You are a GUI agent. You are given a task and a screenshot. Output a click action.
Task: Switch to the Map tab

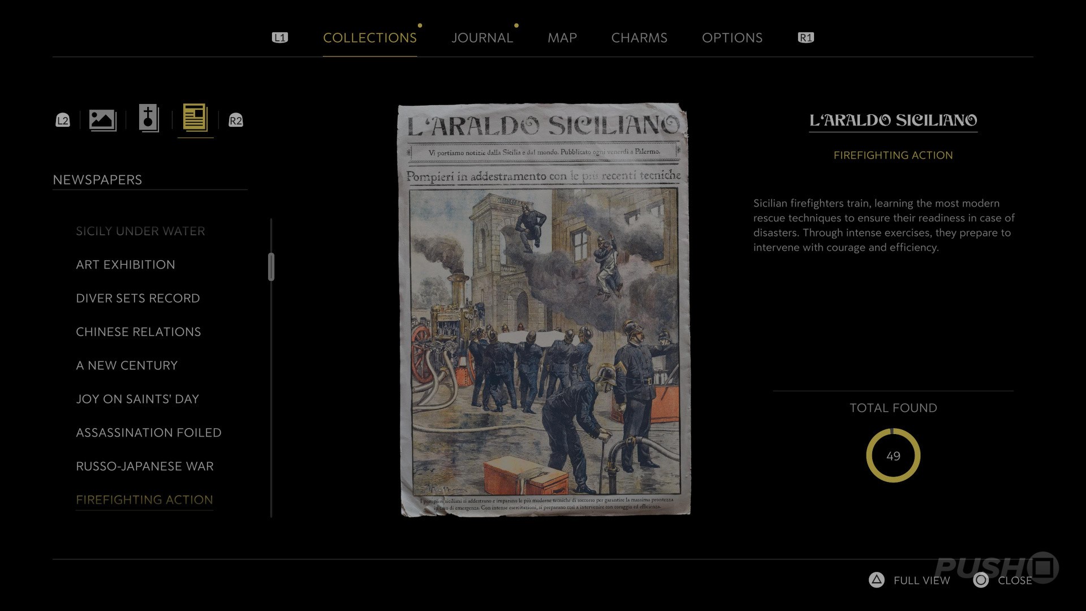tap(562, 38)
